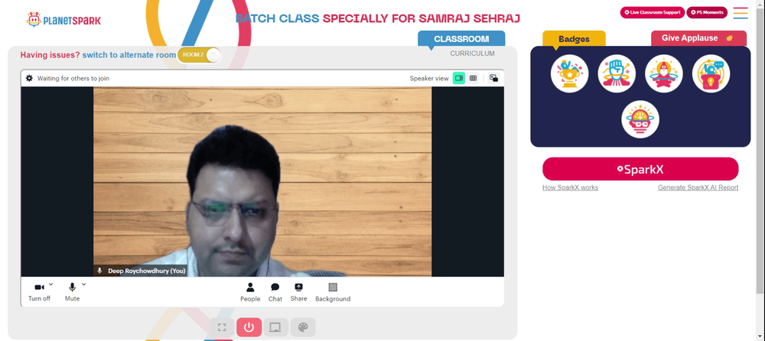Open How SparkX works link
Image resolution: width=765 pixels, height=341 pixels.
pos(570,188)
